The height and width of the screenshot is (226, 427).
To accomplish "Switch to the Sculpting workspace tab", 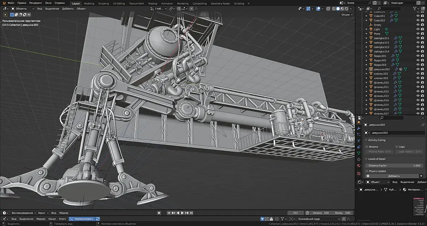I will click(103, 4).
